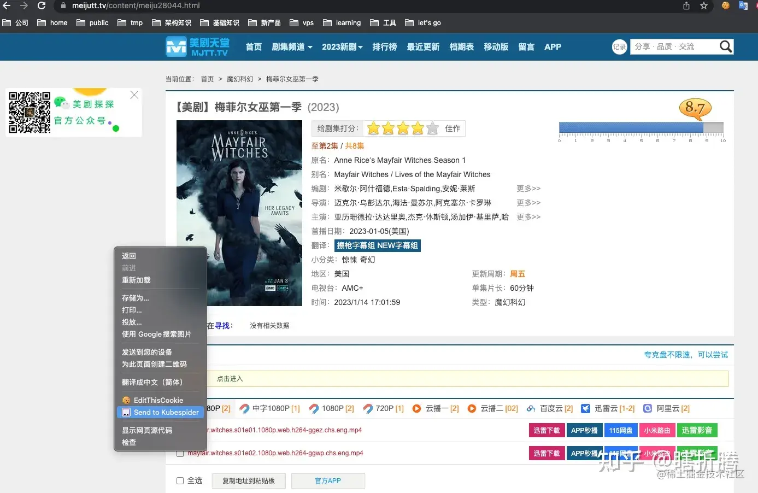Rate the show with the first star
Image resolution: width=758 pixels, height=493 pixels.
coord(373,128)
